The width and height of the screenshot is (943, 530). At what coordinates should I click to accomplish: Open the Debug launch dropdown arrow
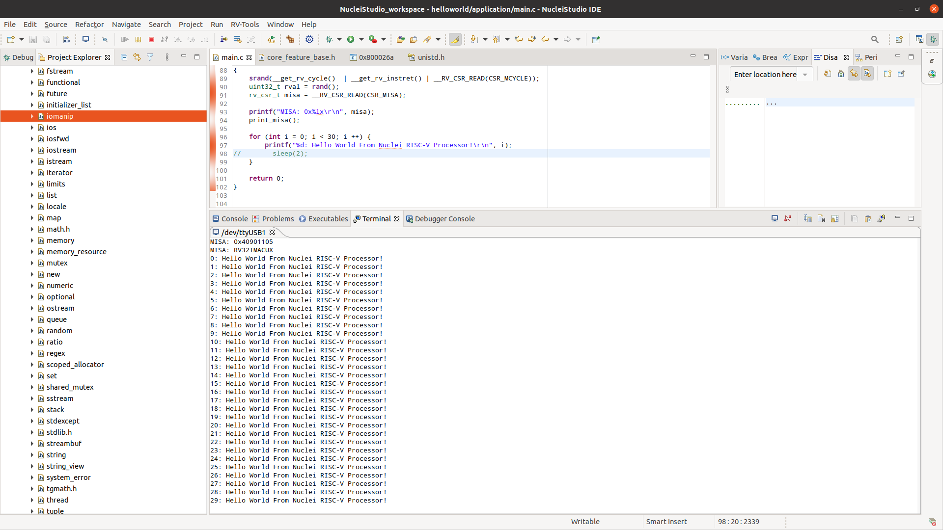point(339,39)
